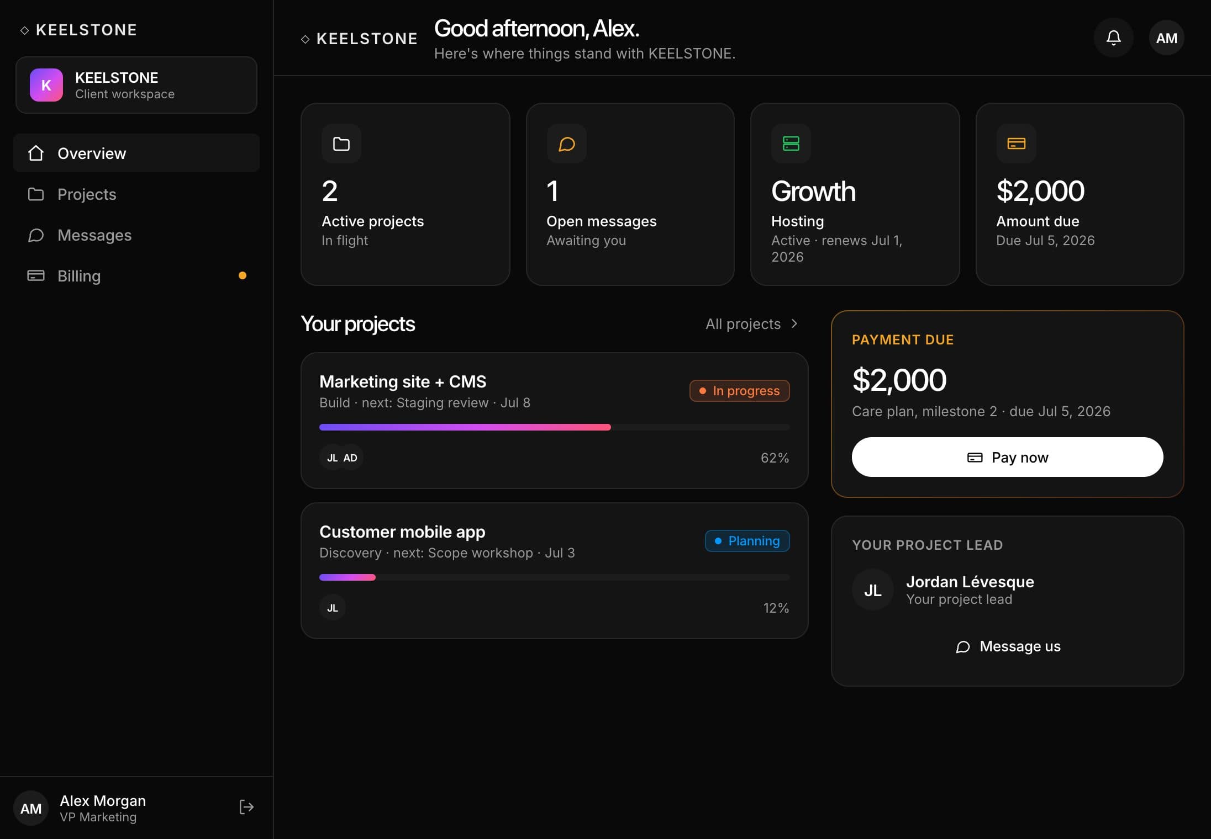The image size is (1211, 839).
Task: Click the credit card icon on Amount due card
Action: (1017, 144)
